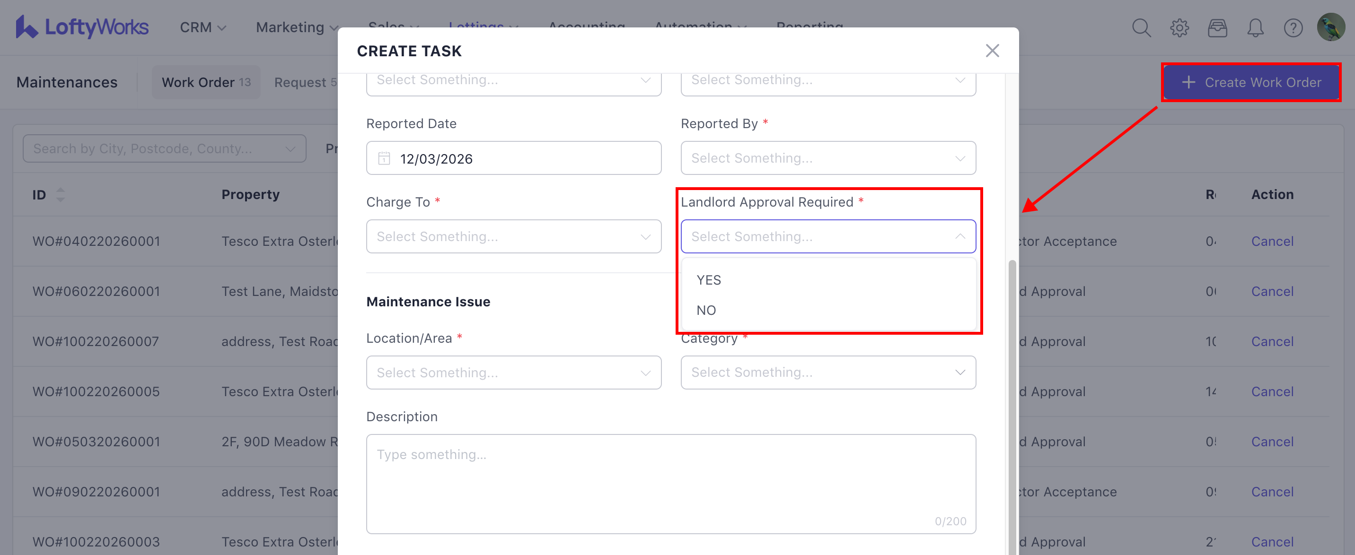Click the search magnifier icon
1355x555 pixels.
1141,28
